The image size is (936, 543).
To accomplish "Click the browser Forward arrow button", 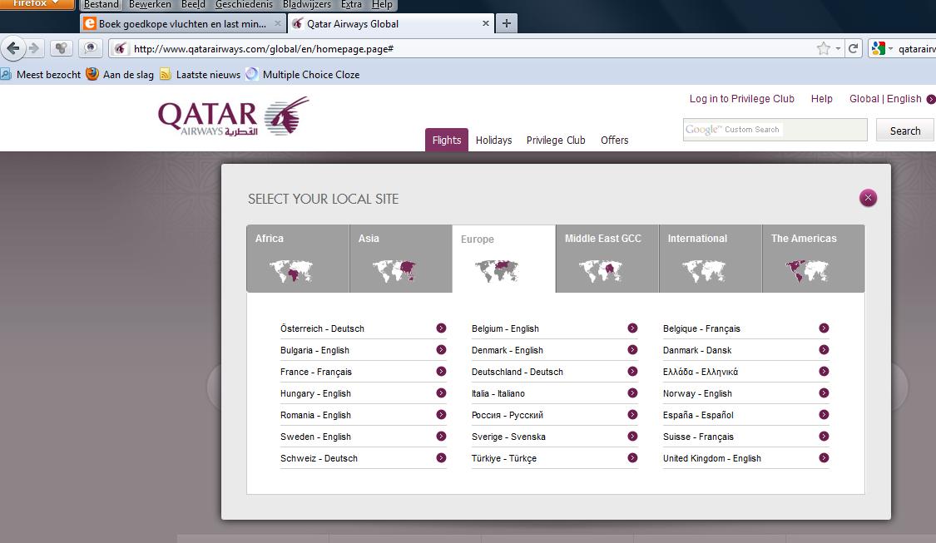I will [x=34, y=48].
